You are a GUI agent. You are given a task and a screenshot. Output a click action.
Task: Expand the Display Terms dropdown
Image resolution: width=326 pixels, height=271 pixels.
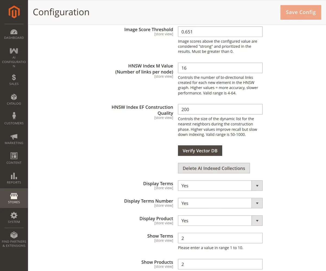220,186
